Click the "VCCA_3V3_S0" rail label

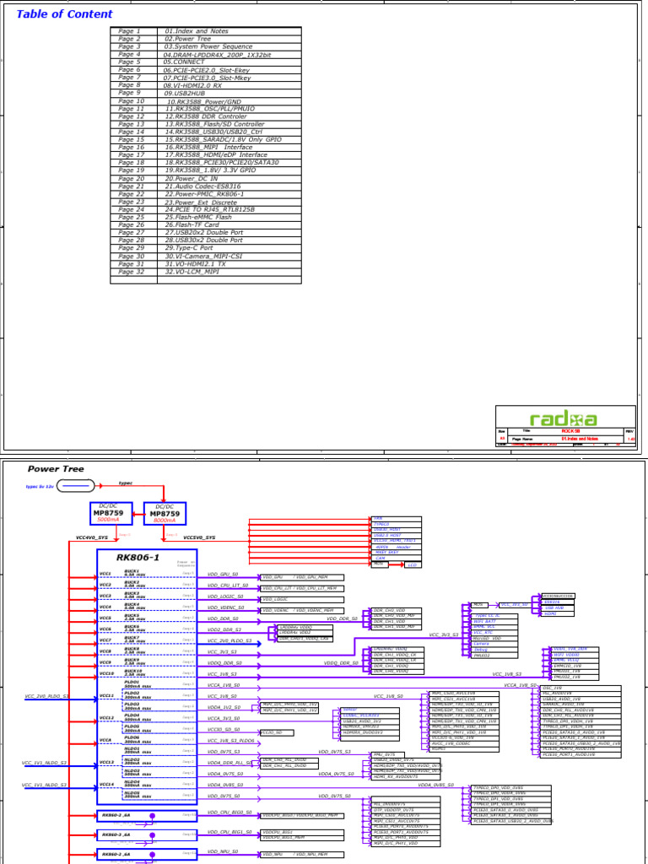[224, 719]
